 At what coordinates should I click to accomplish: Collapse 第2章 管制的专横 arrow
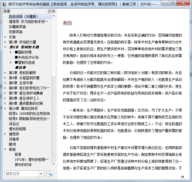click(5, 47)
